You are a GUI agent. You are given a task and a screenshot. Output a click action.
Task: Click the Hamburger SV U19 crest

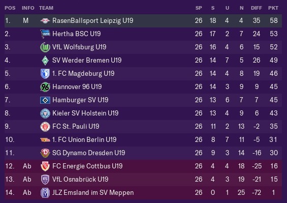tap(45, 100)
